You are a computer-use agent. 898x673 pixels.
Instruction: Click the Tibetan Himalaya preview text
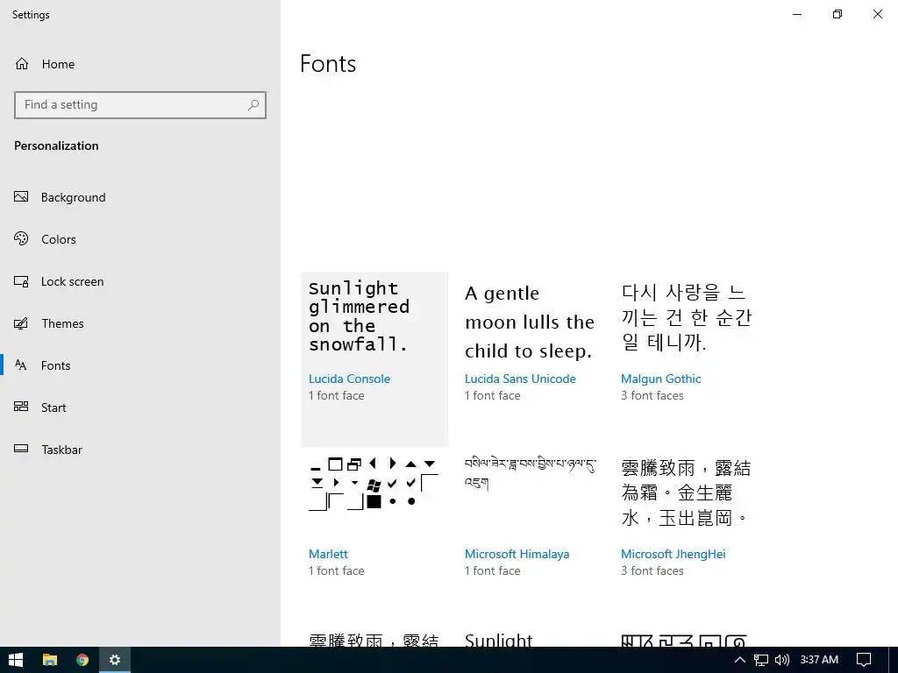[x=530, y=472]
